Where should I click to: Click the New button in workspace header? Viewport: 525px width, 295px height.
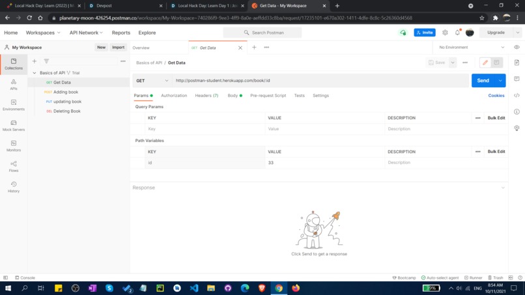coord(101,48)
